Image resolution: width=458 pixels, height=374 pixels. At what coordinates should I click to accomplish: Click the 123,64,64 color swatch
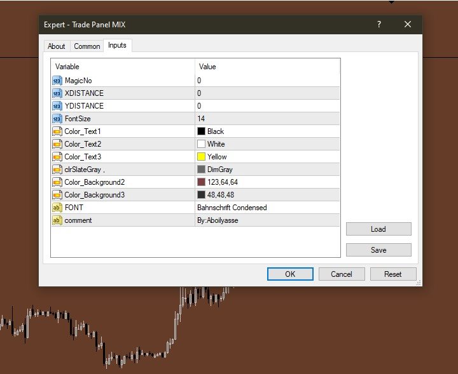[x=201, y=182]
